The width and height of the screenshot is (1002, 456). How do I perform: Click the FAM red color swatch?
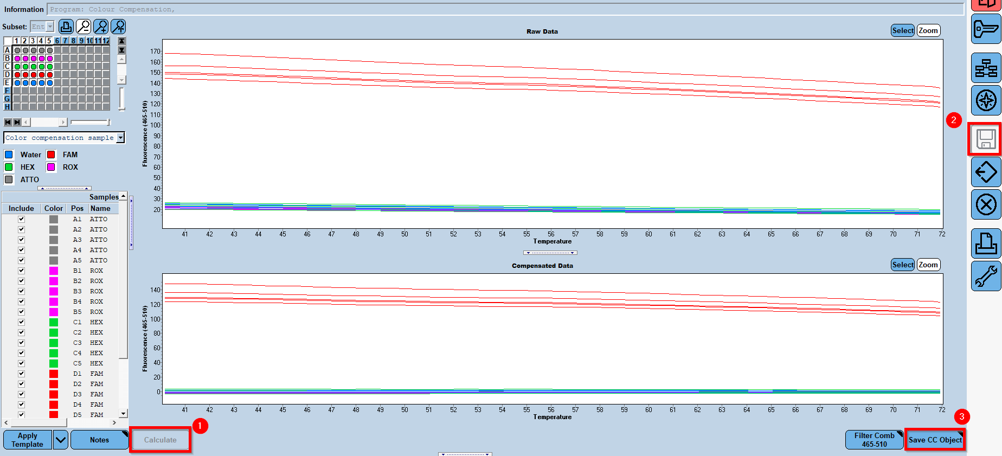click(51, 155)
